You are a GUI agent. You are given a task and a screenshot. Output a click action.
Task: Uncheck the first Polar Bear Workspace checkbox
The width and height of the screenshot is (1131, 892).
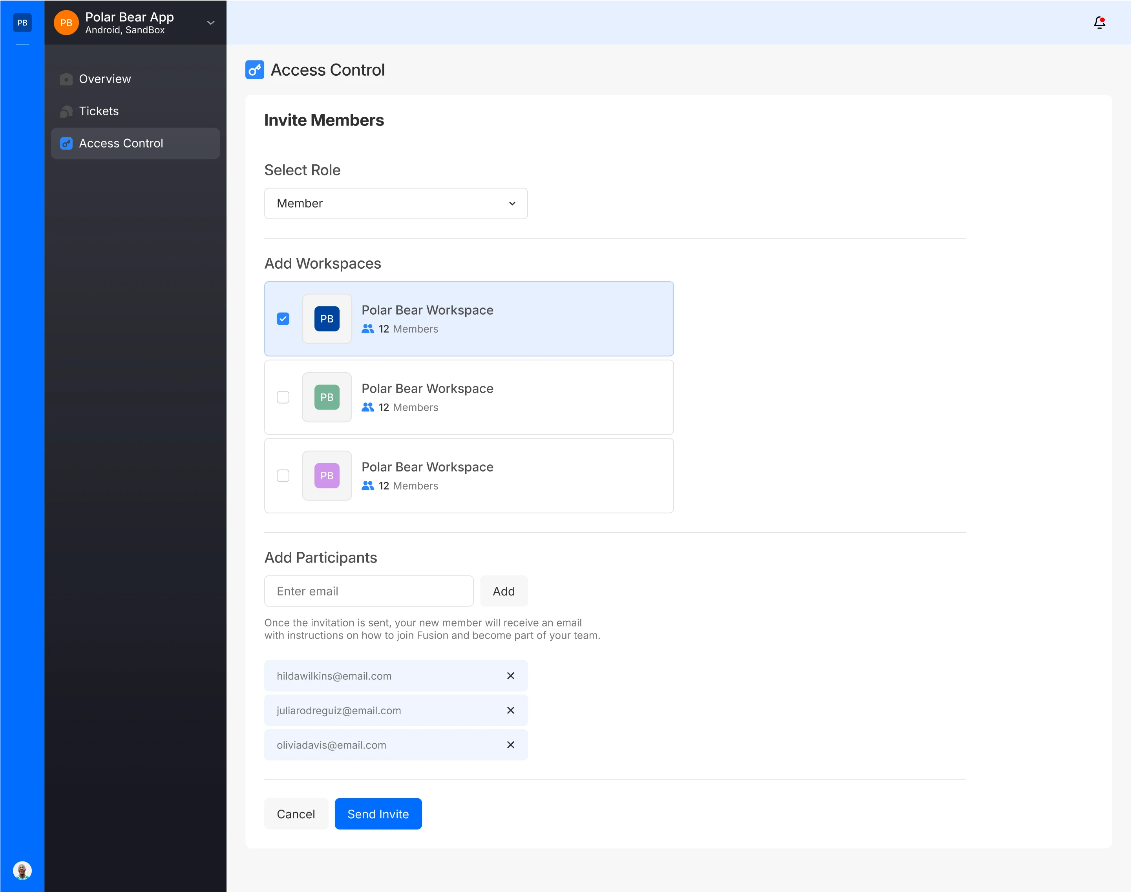[x=283, y=319]
